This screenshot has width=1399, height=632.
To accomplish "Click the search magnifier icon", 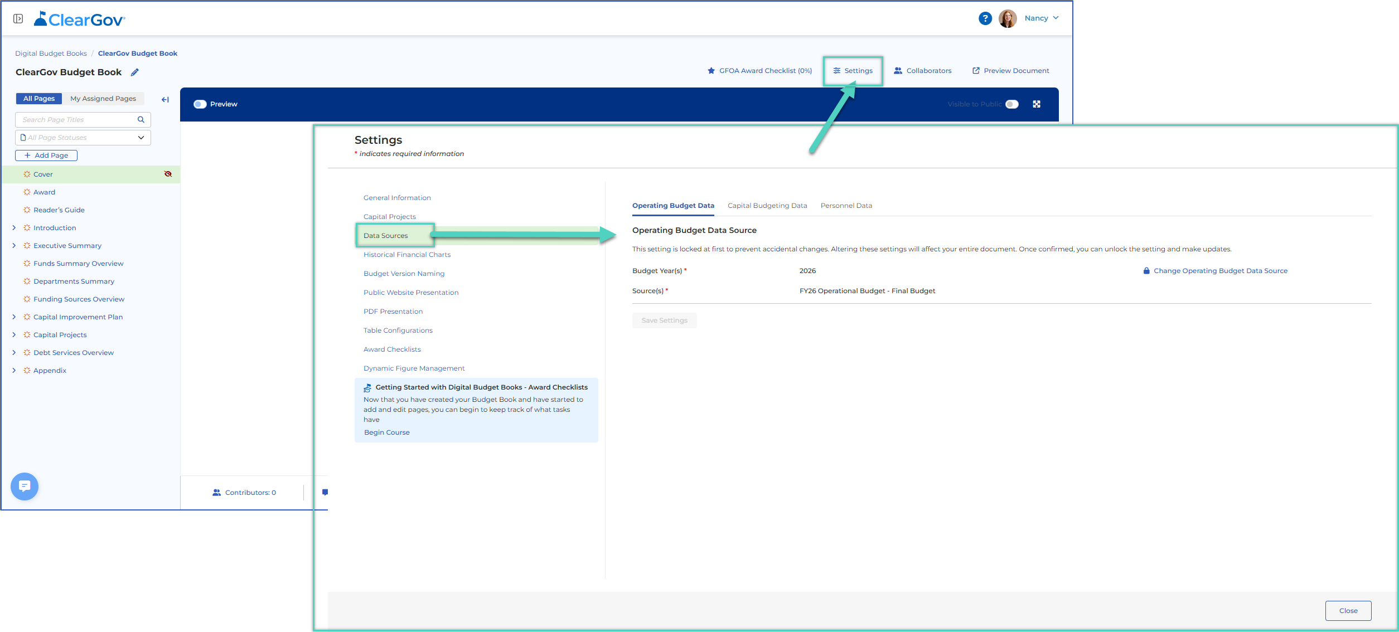I will 141,120.
